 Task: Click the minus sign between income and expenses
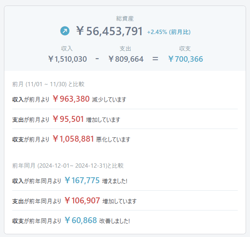97,59
